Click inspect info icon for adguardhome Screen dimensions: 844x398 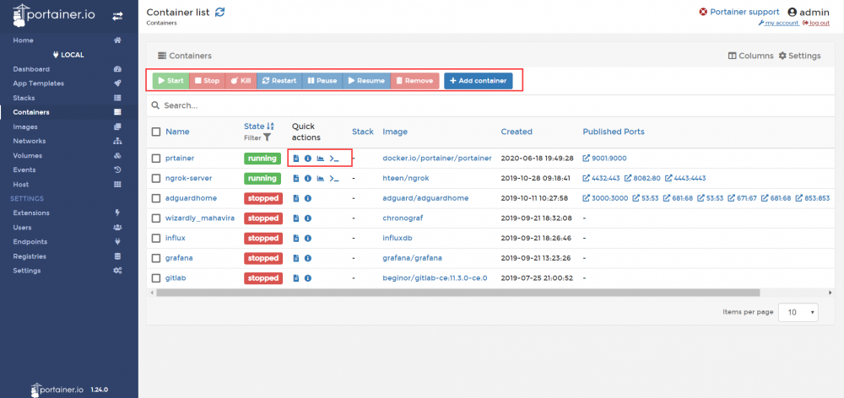pyautogui.click(x=308, y=198)
